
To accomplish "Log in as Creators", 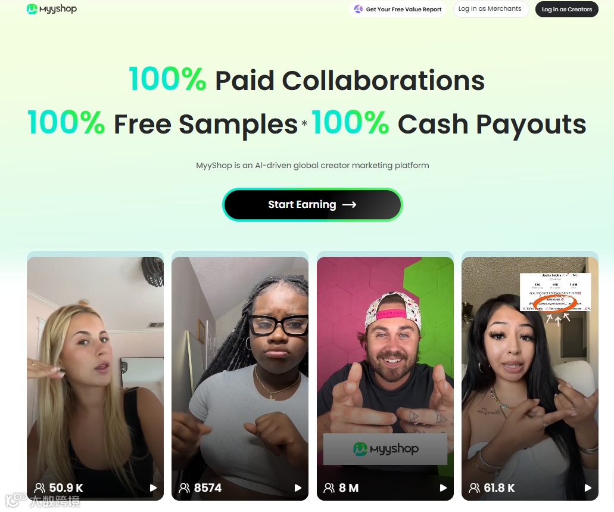I will tap(566, 9).
